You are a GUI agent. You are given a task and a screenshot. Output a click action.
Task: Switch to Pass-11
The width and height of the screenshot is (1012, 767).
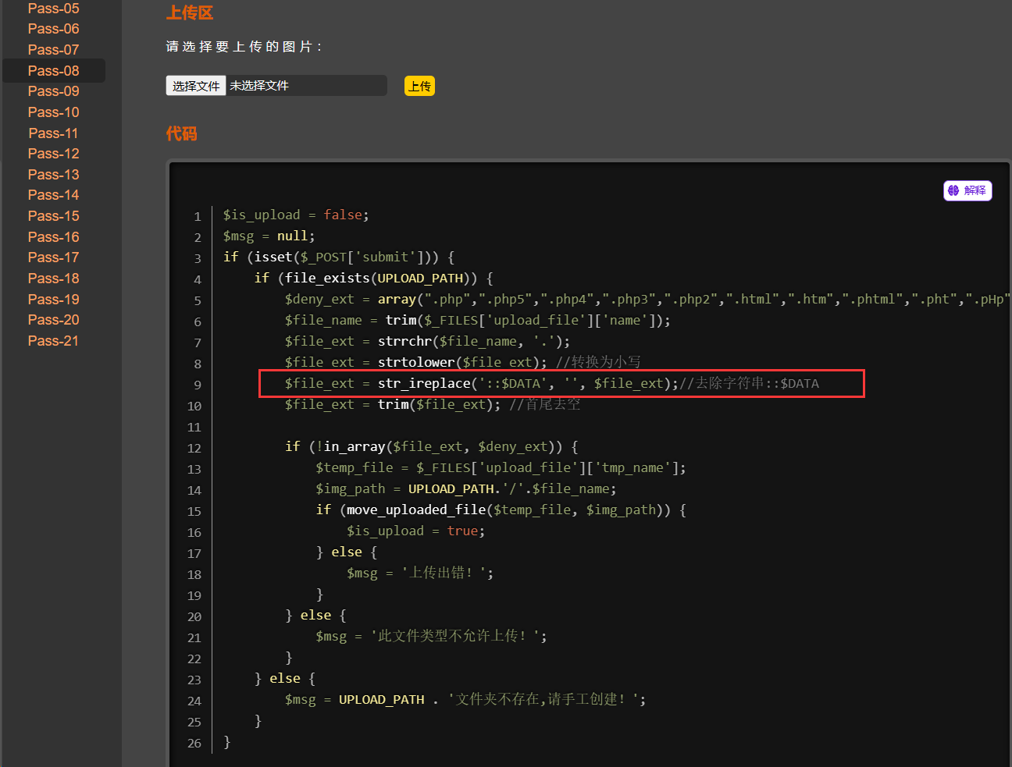53,133
